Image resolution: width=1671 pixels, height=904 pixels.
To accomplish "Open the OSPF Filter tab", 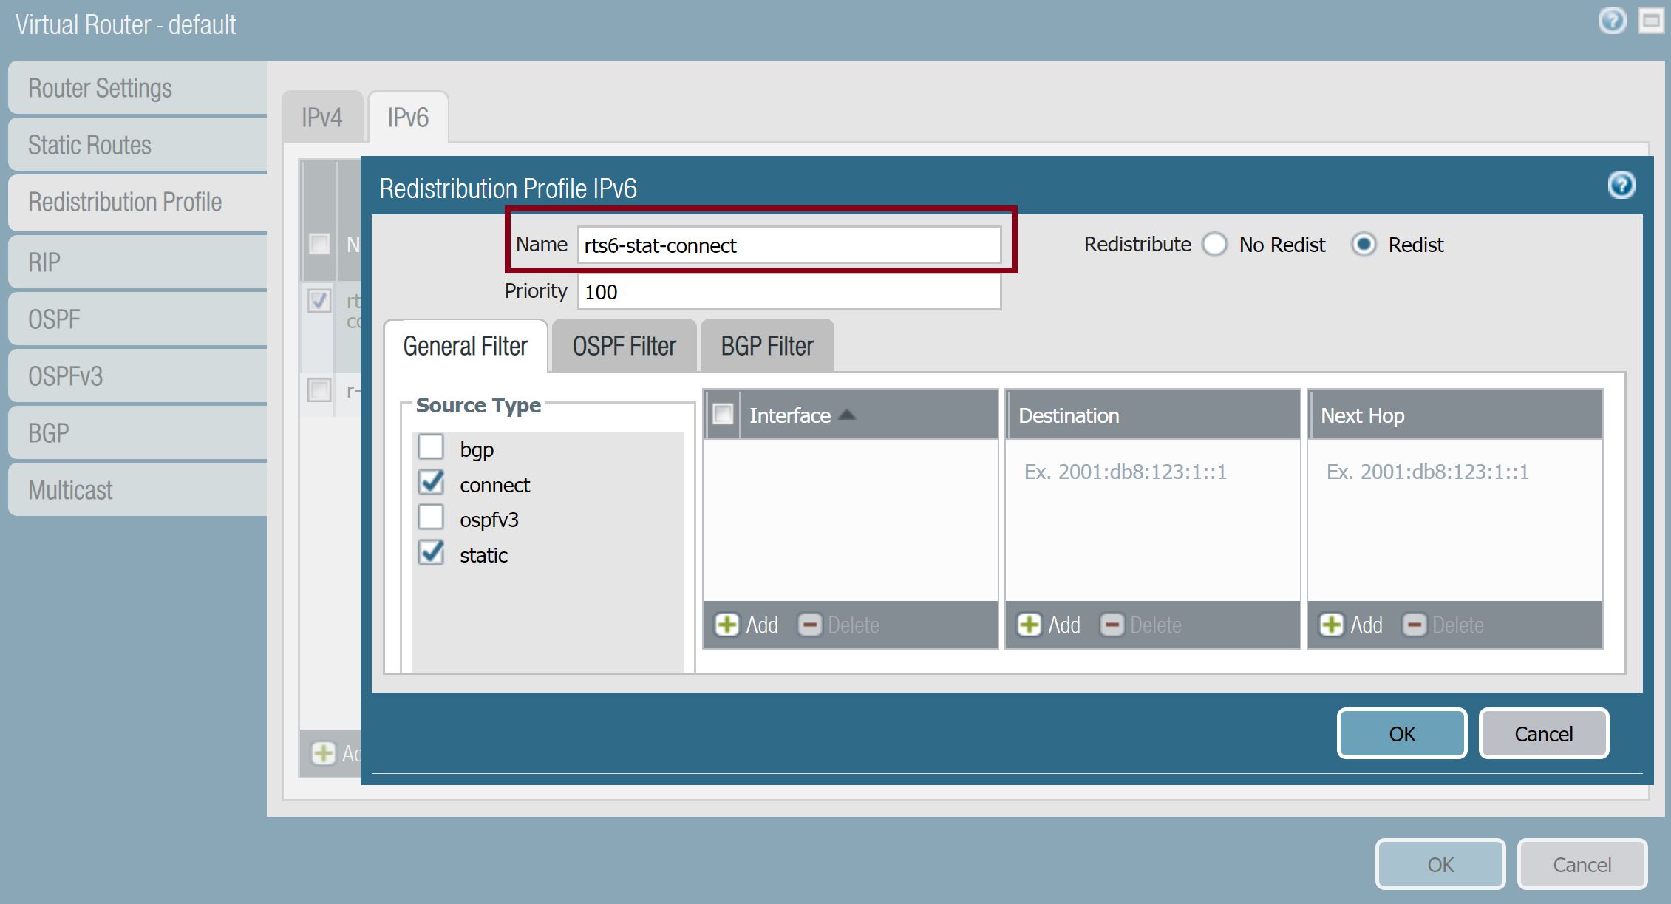I will point(624,344).
